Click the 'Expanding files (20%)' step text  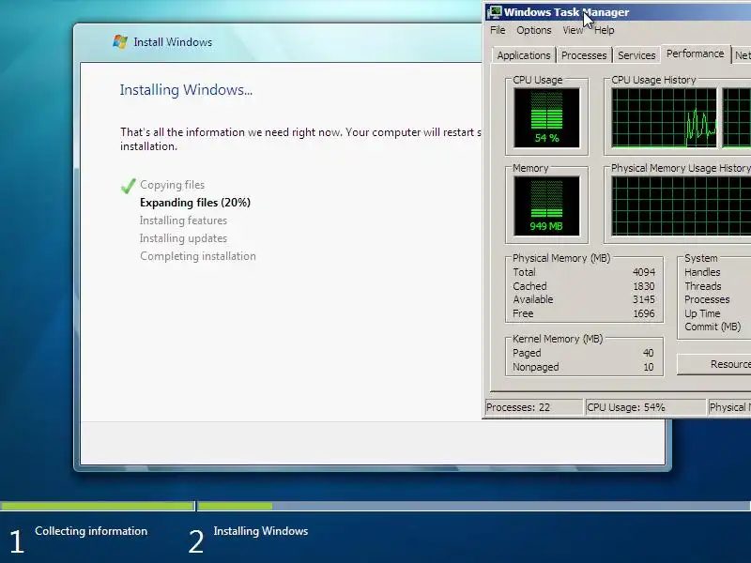[195, 203]
